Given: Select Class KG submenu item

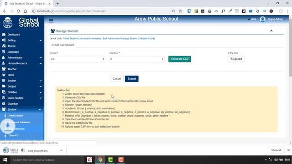Looking at the screenshot, I should point(13,136).
